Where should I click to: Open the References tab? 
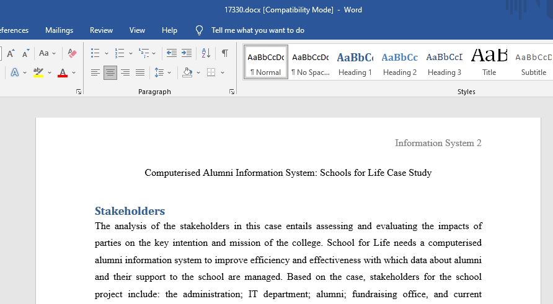(x=14, y=30)
